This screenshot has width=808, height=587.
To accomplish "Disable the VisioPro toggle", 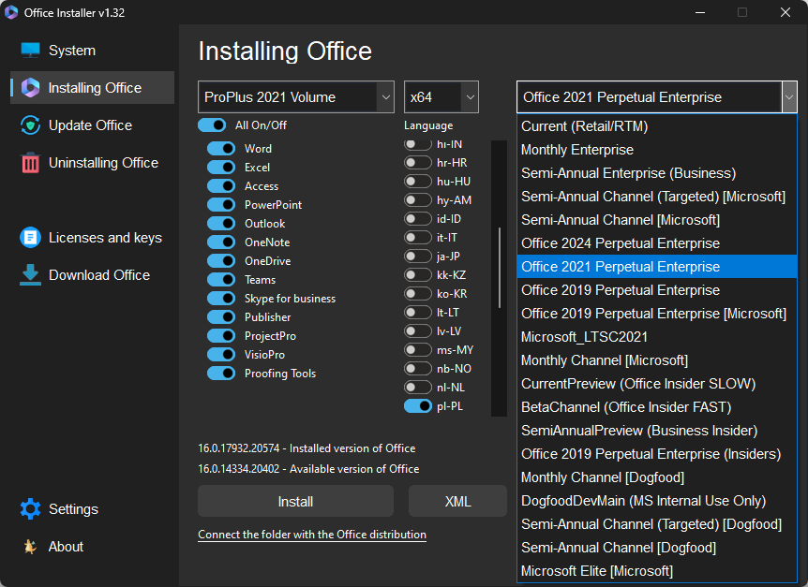I will pos(221,355).
